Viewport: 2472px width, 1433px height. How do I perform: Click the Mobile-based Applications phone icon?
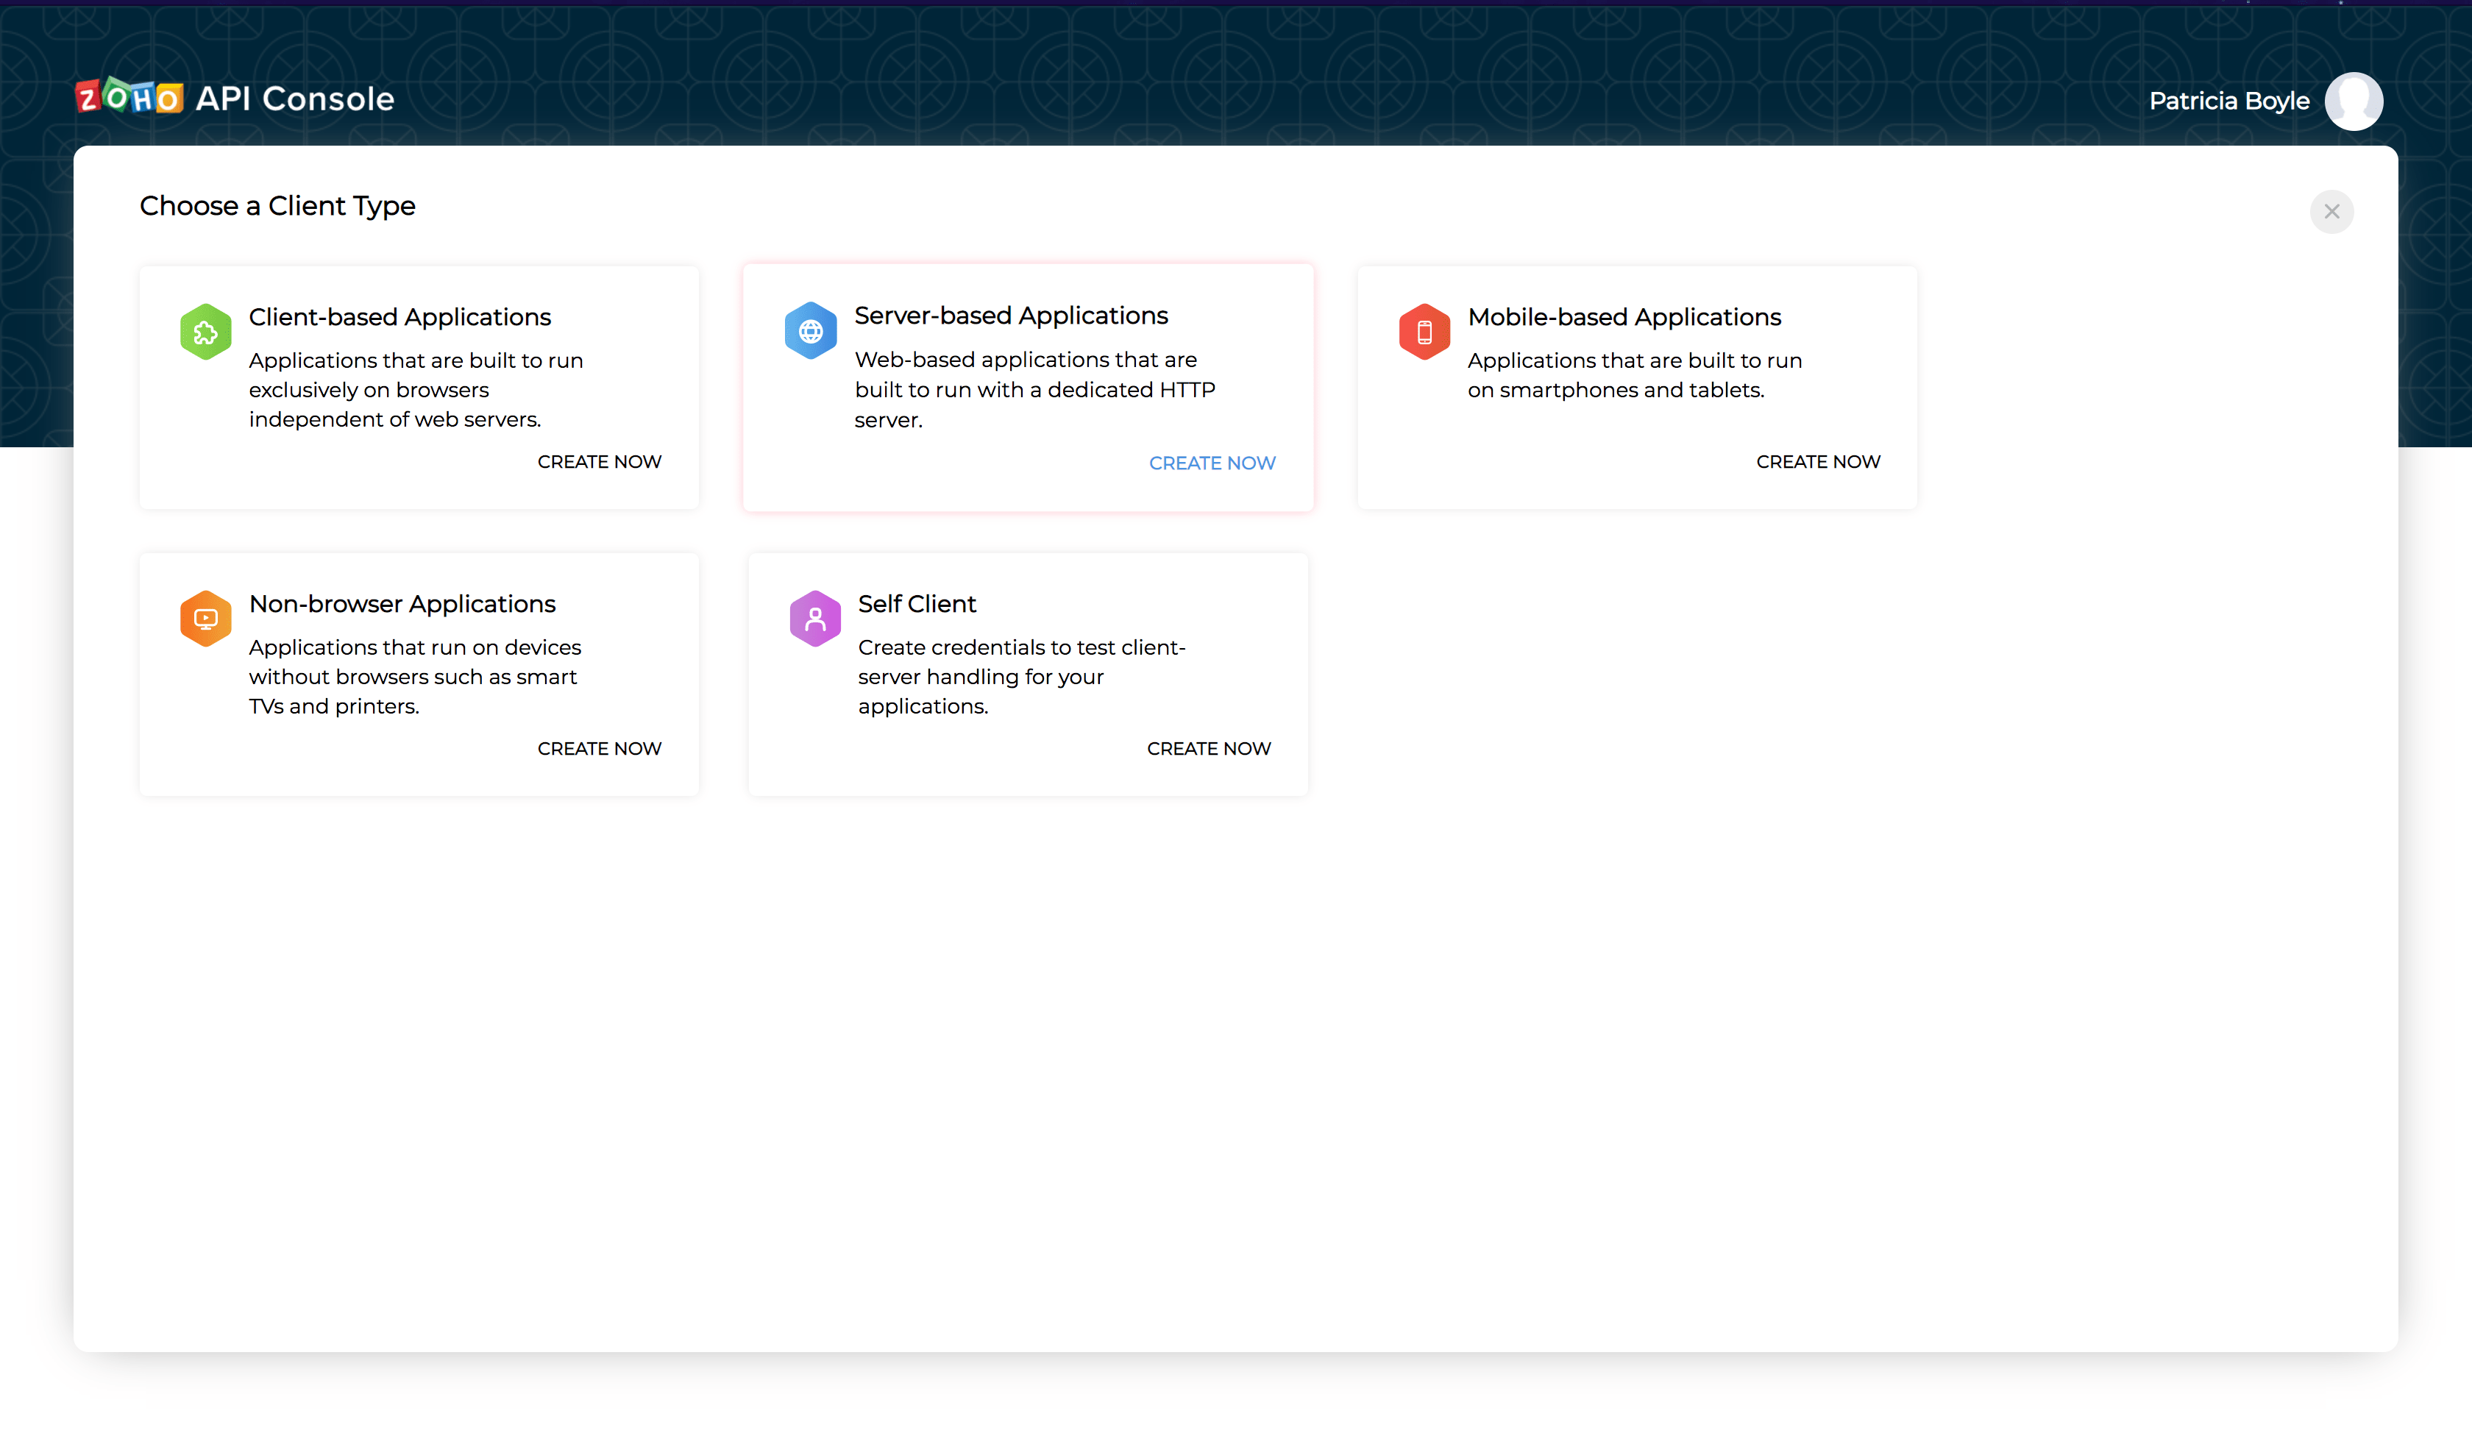(1424, 332)
